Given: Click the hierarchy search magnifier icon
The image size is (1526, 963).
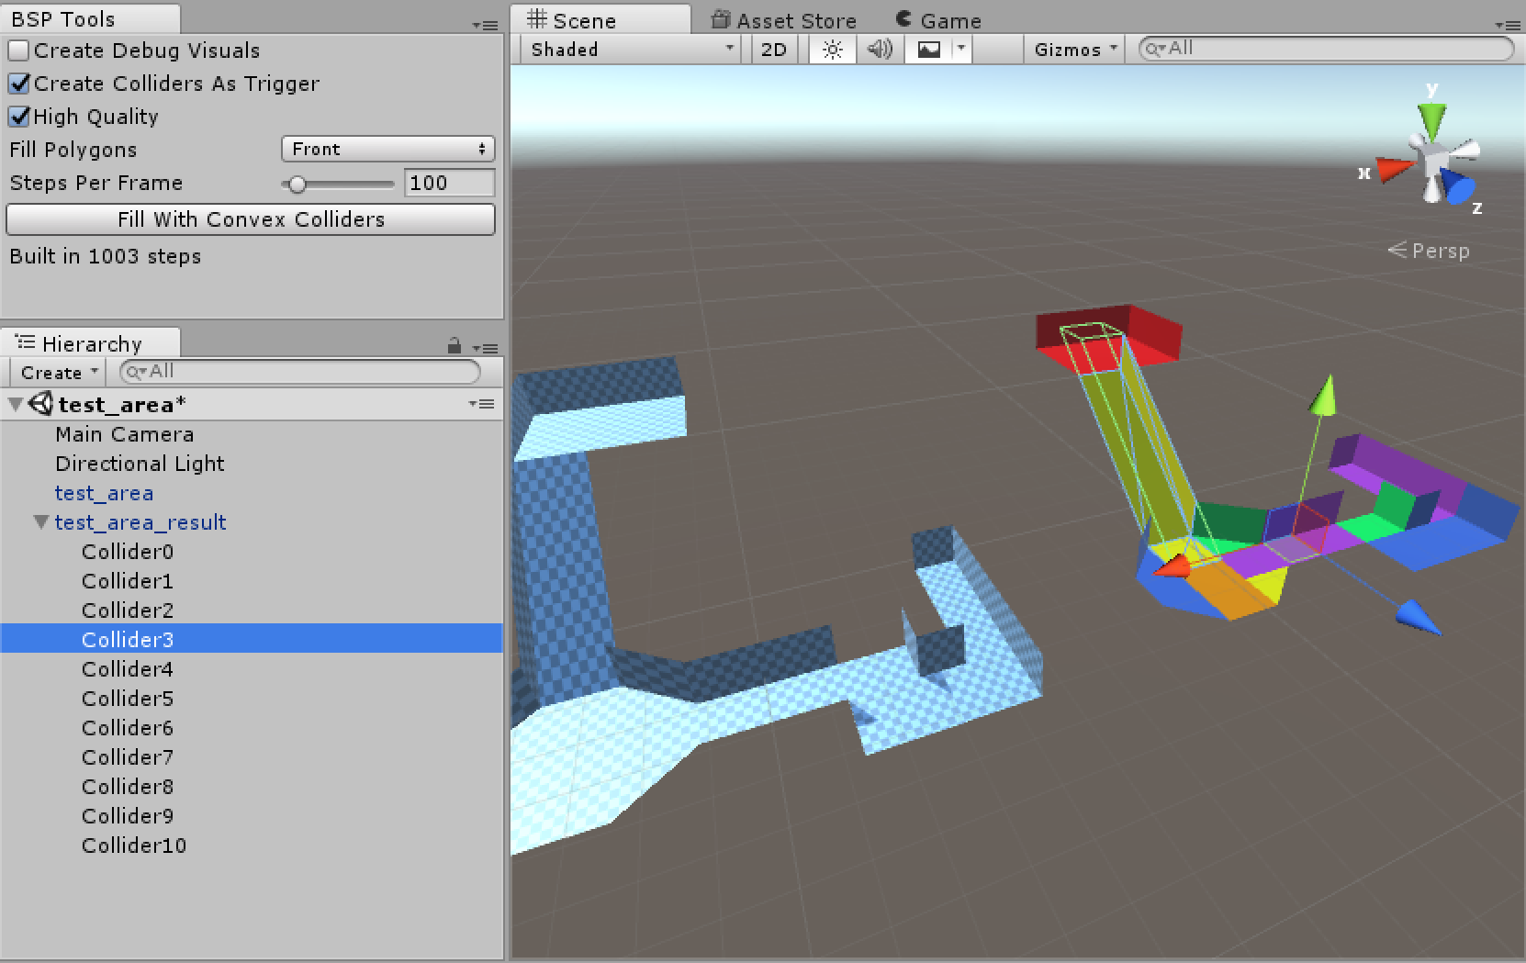Looking at the screenshot, I should [135, 372].
